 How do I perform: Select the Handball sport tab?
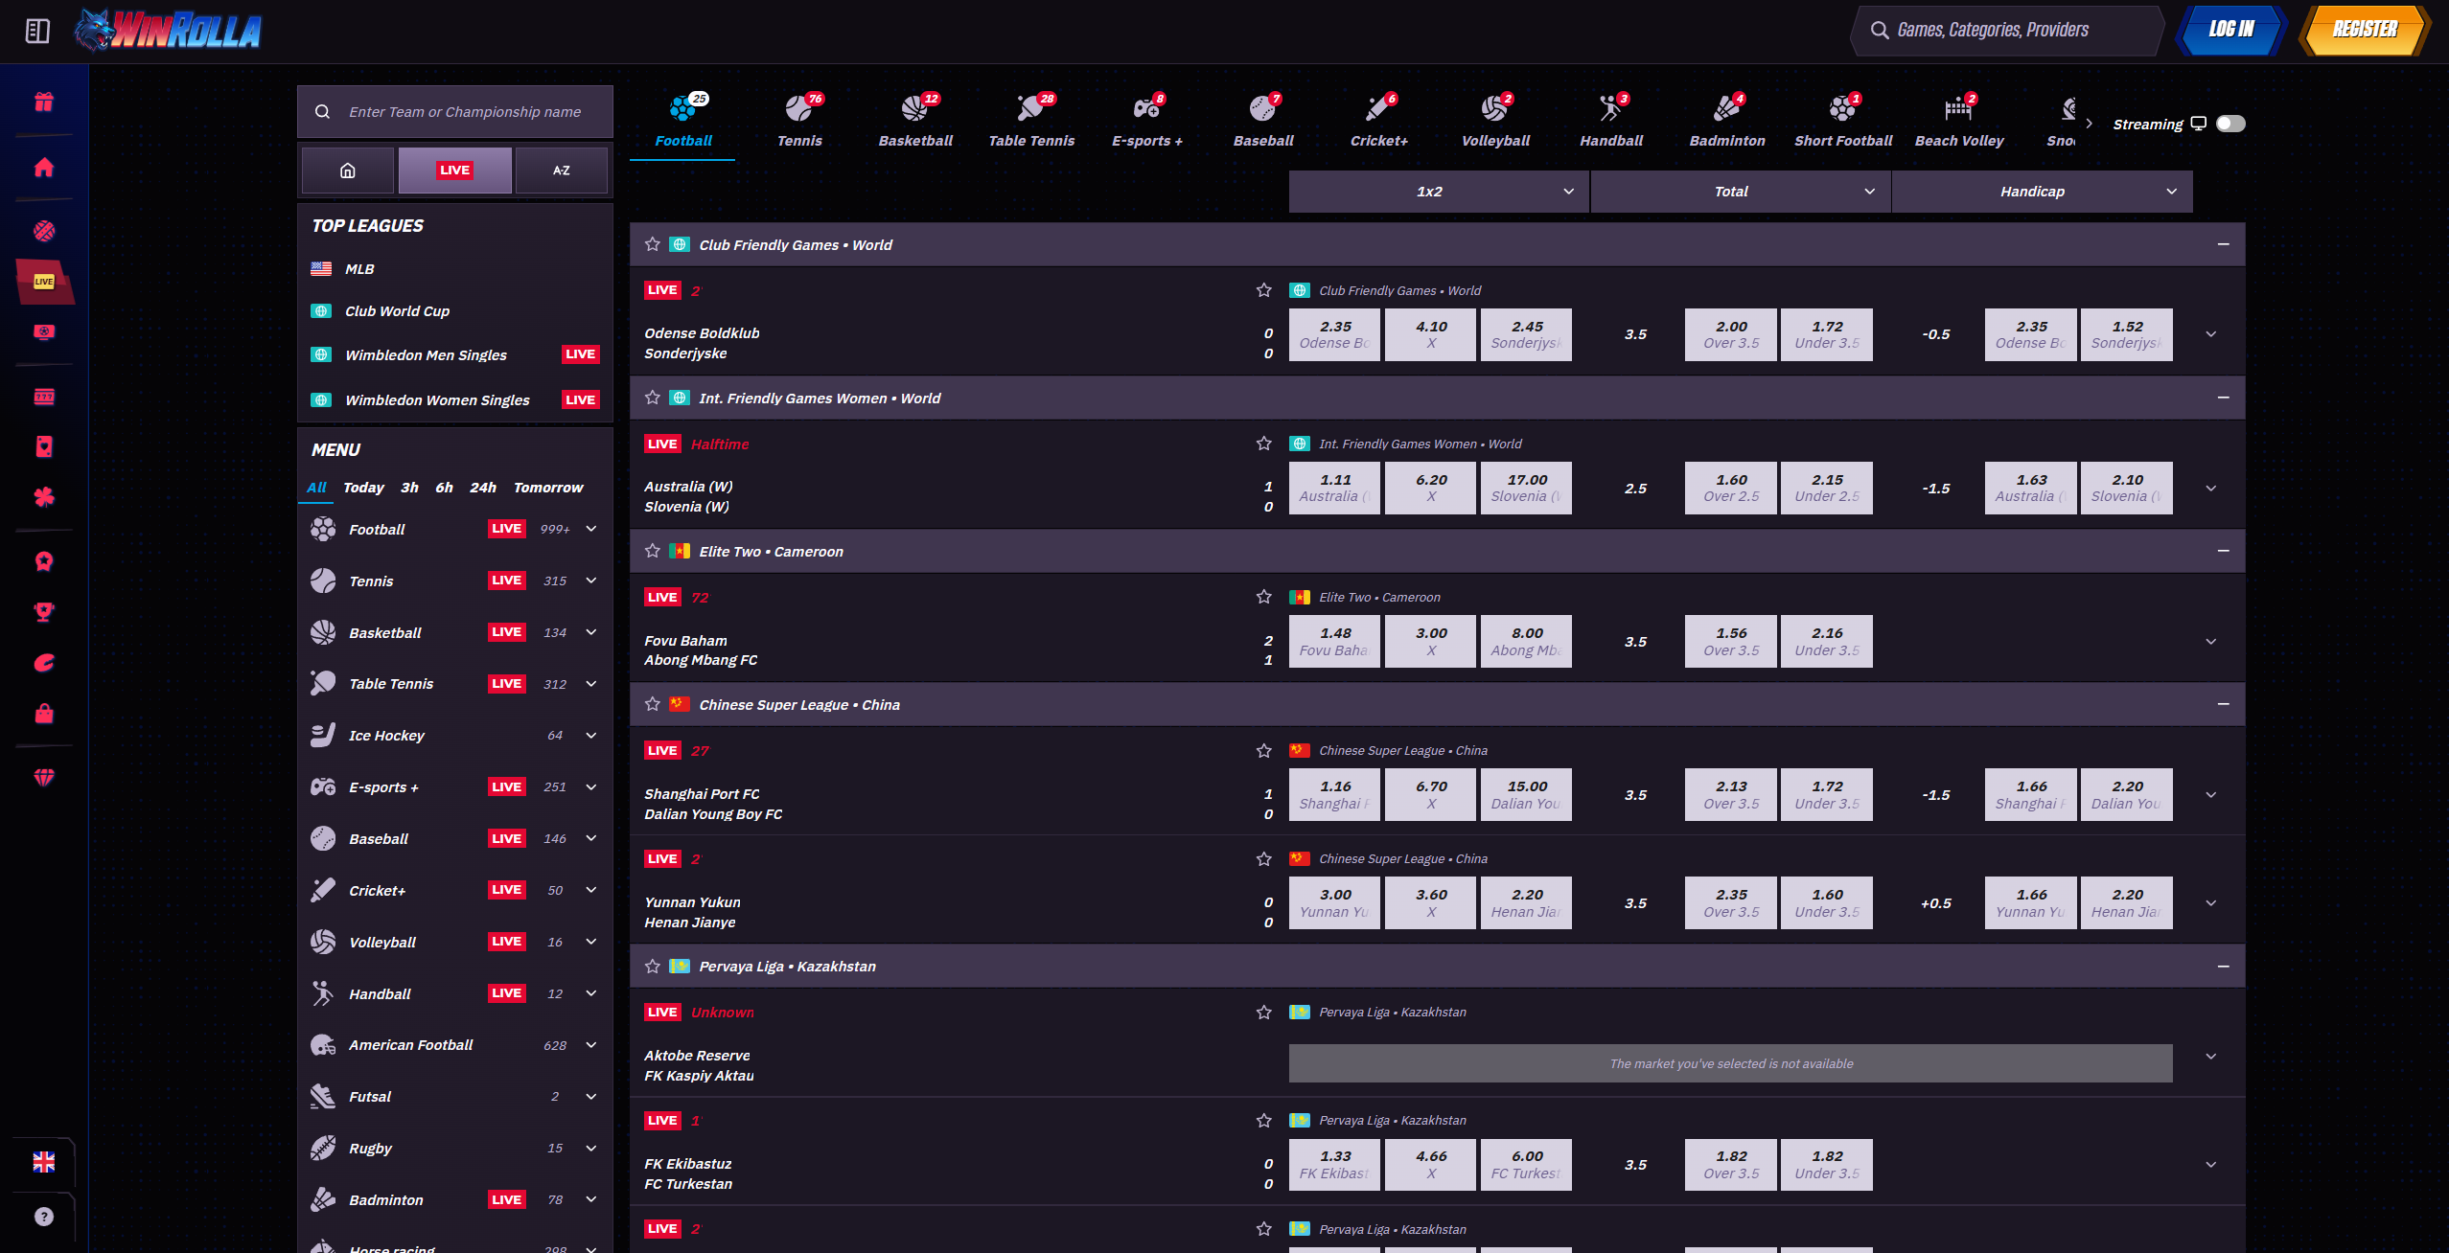1611,123
